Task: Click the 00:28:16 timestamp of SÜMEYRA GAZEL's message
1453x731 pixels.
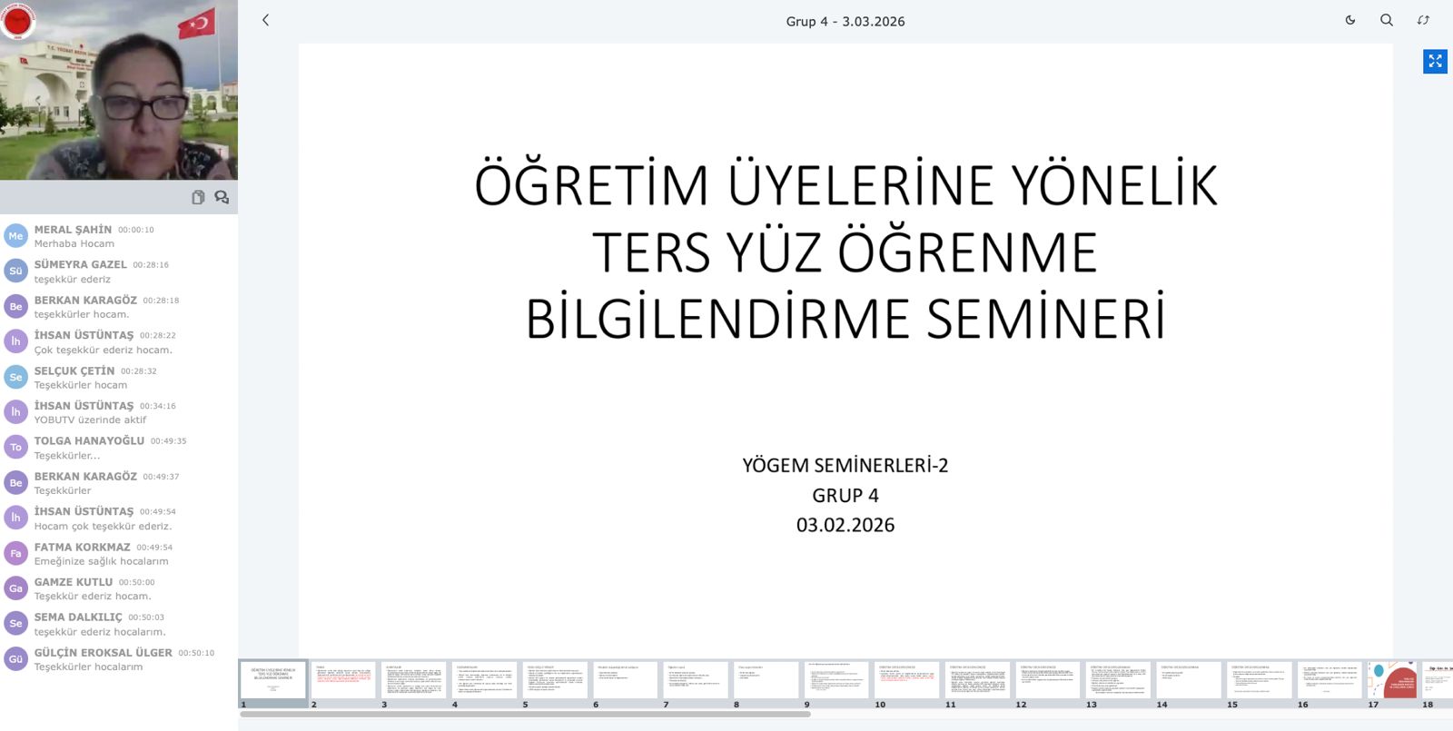Action: tap(151, 265)
